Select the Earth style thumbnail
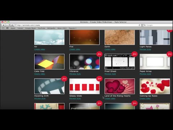Screen dimensions: 173x130 (120, 37)
